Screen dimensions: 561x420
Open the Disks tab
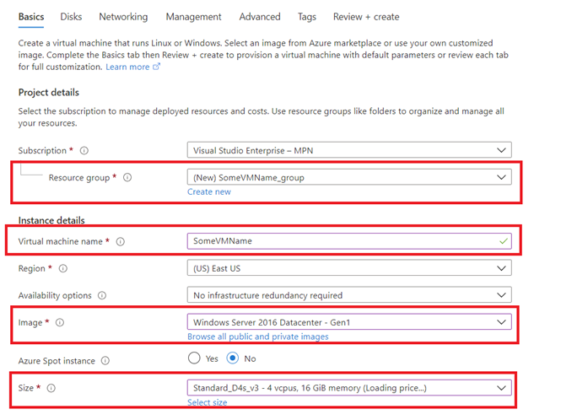coord(71,17)
